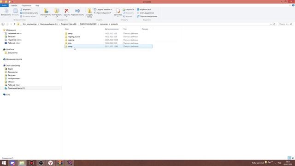The width and height of the screenshot is (295, 166).
Task: Click the search field in Explorer
Action: [x=285, y=24]
